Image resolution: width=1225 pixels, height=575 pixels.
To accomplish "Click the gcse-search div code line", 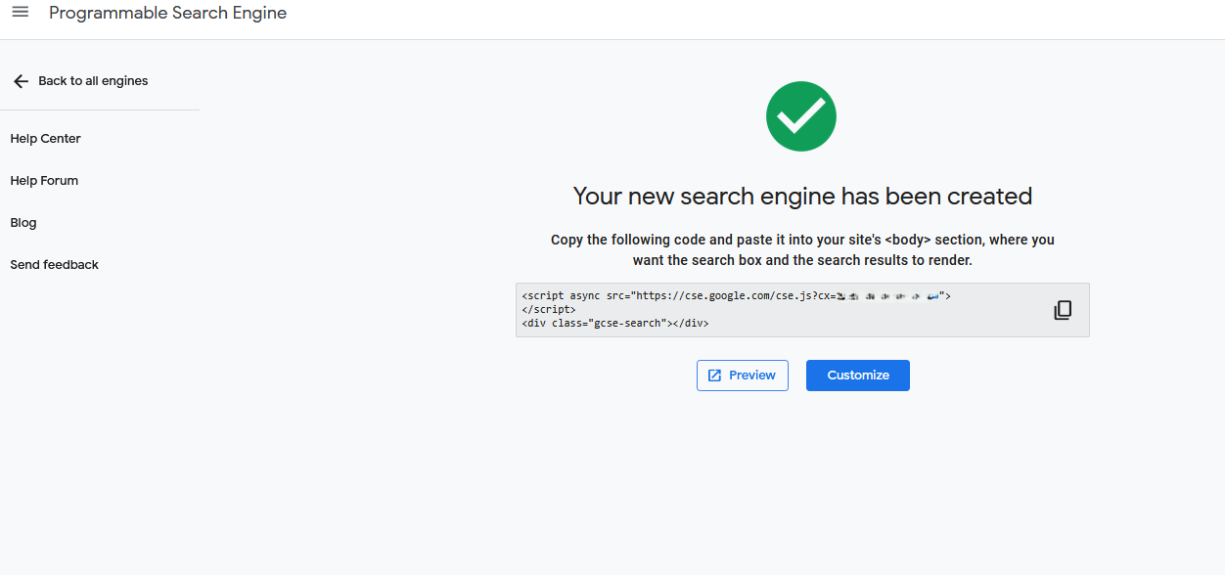I will point(614,323).
